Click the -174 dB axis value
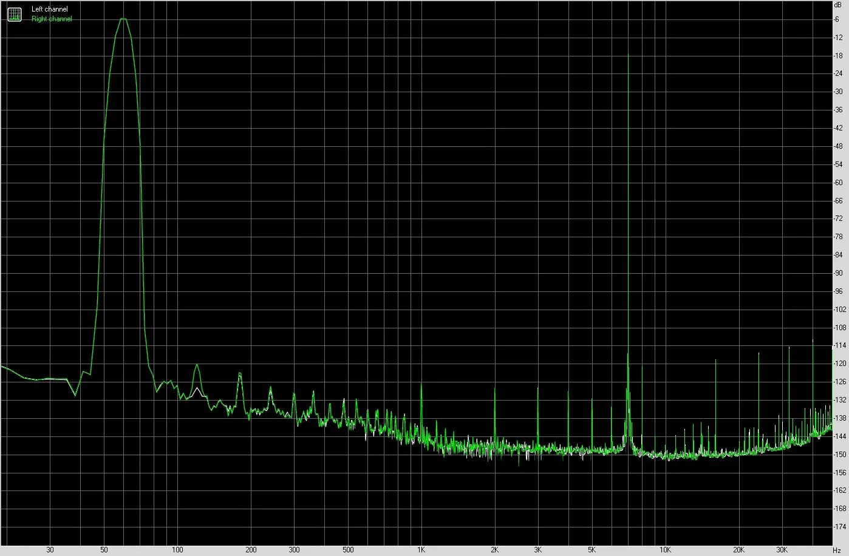This screenshot has width=849, height=556. click(x=840, y=527)
